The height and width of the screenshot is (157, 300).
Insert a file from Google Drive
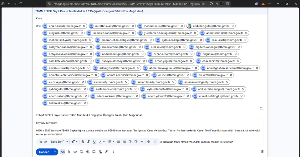click(88, 152)
